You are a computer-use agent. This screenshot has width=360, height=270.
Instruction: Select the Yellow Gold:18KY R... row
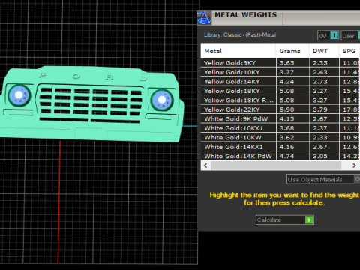coord(280,100)
